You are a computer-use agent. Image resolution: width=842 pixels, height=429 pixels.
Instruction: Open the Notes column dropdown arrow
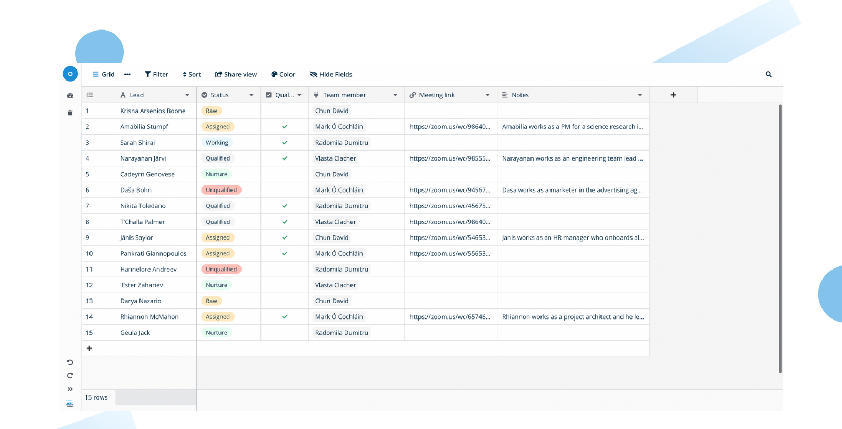(640, 95)
